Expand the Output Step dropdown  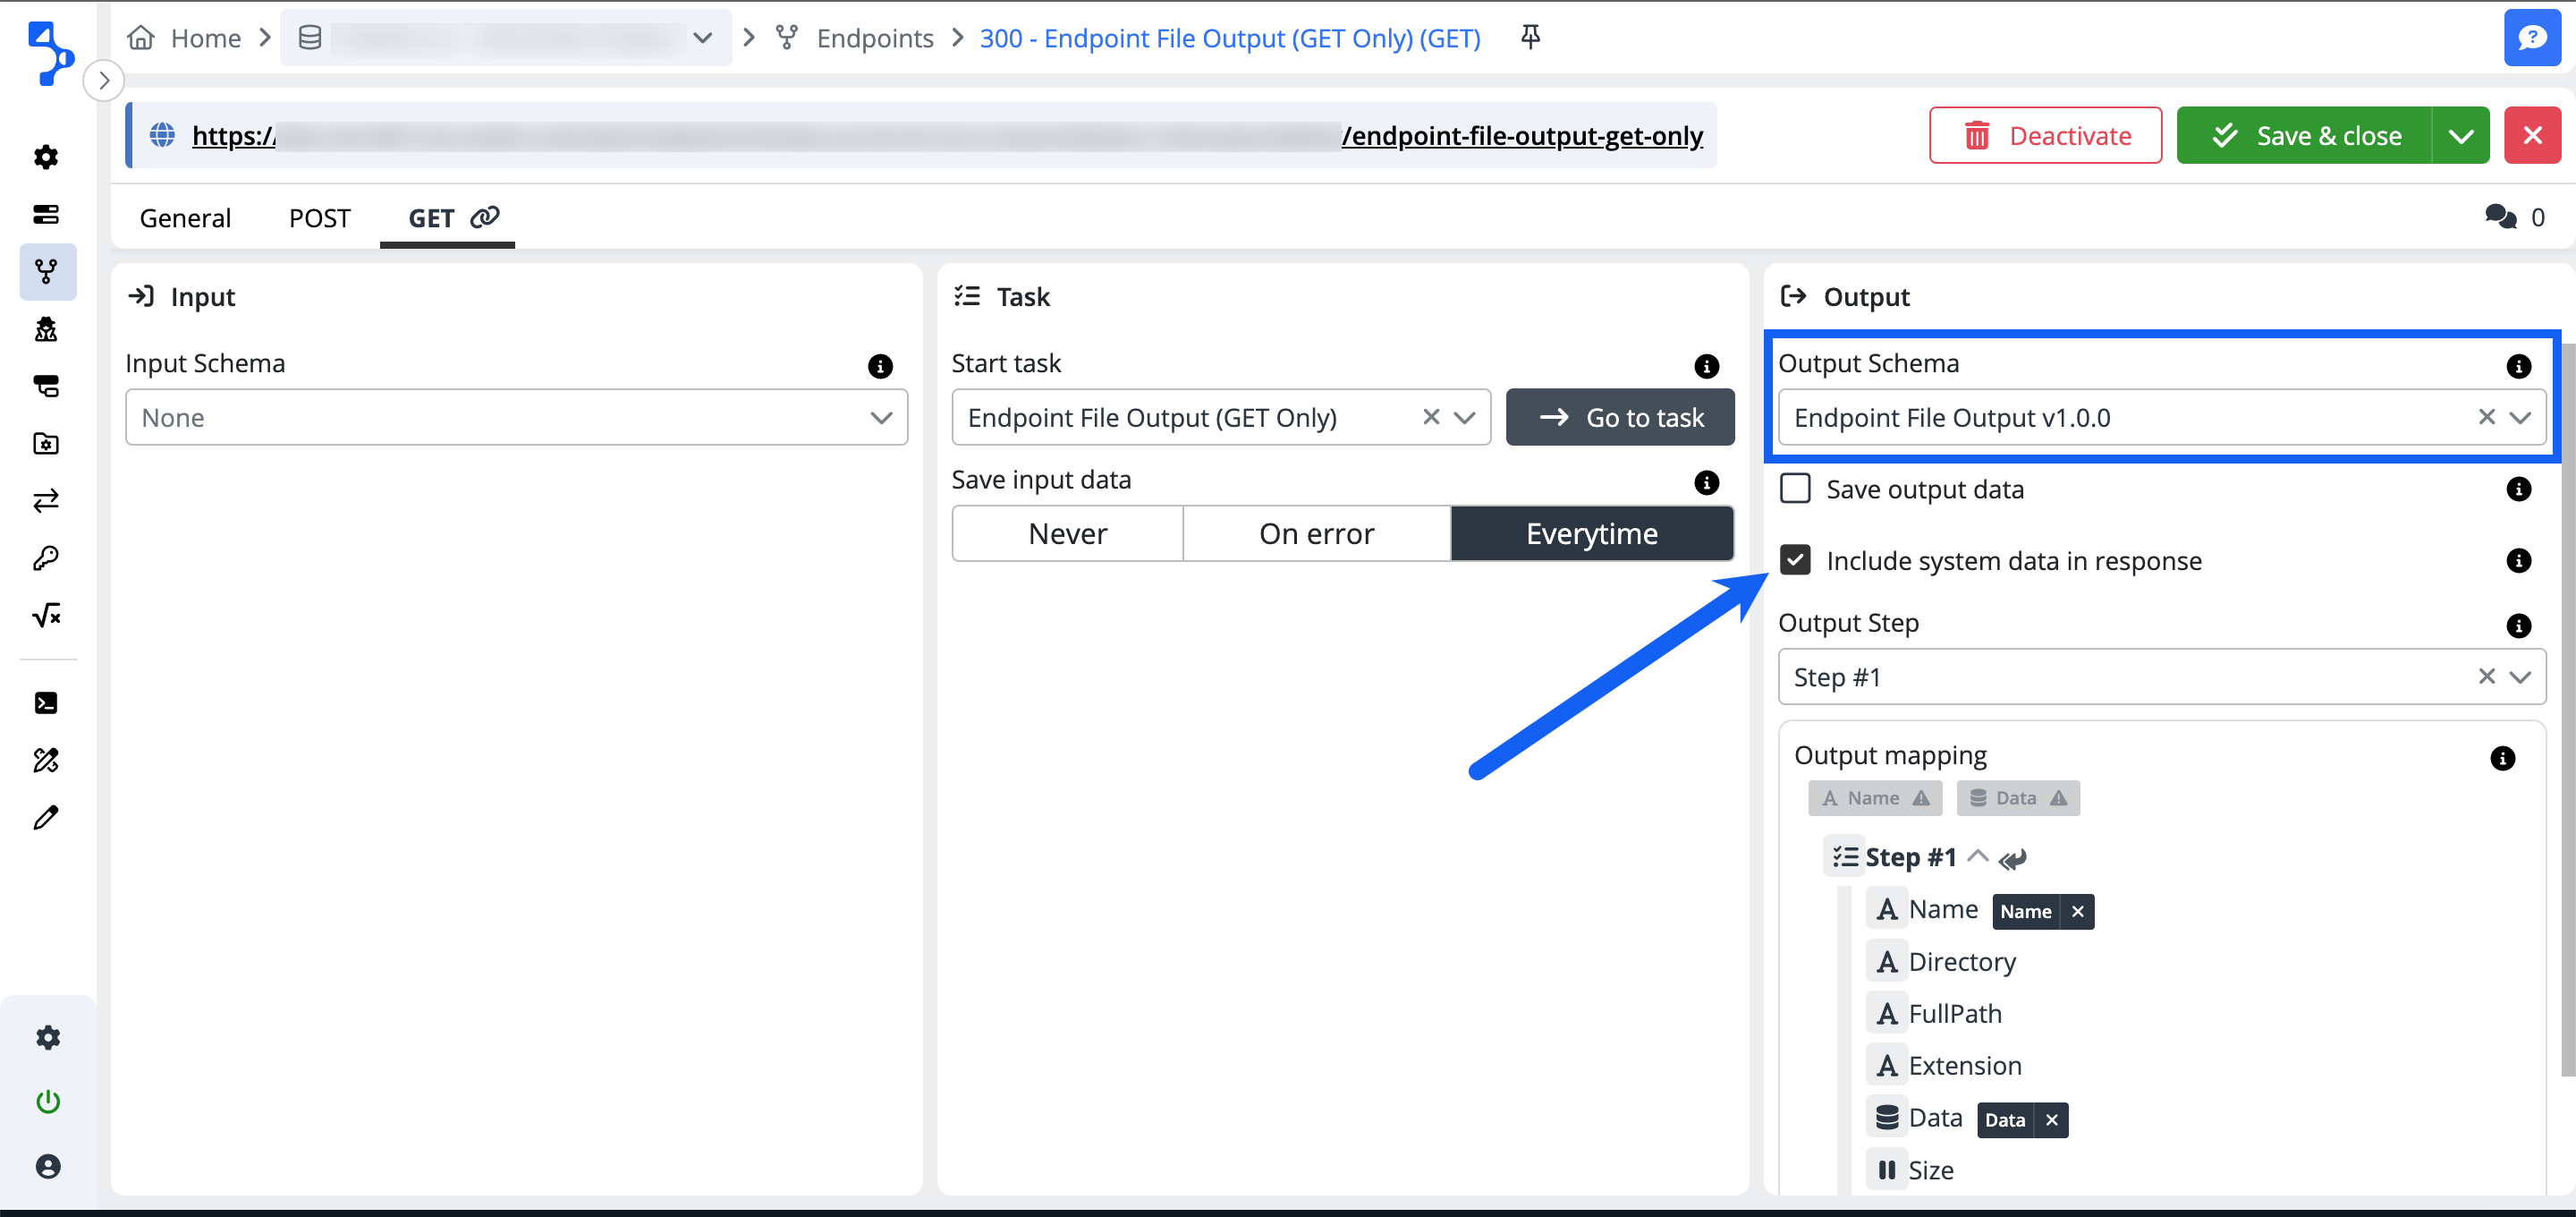pos(2520,677)
